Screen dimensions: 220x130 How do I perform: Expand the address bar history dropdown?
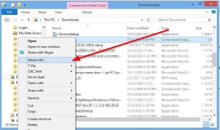[142, 20]
